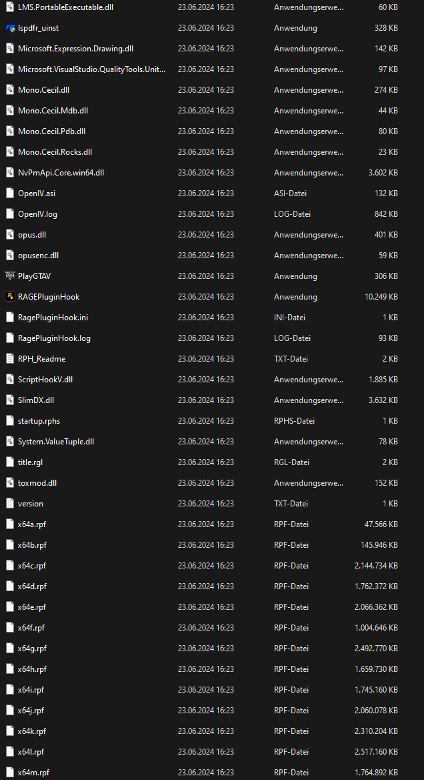Select the OpenIV.log file name

pos(37,214)
